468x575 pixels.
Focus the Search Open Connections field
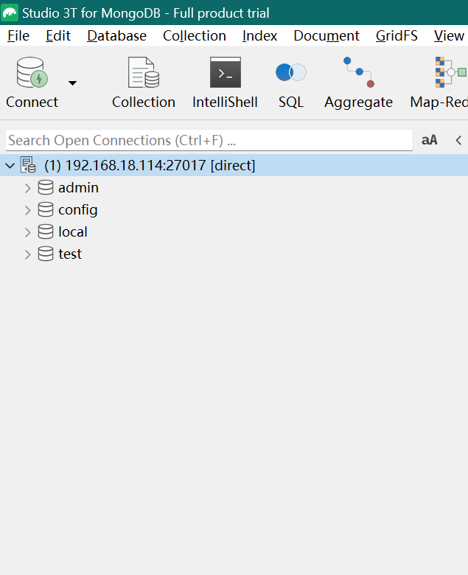pyautogui.click(x=209, y=140)
